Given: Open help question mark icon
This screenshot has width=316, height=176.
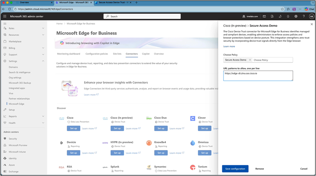Looking at the screenshot, I should coord(304,16).
